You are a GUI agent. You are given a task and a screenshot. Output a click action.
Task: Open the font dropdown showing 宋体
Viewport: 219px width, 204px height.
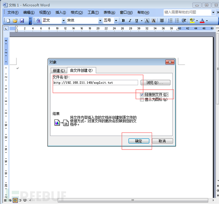pos(100,21)
